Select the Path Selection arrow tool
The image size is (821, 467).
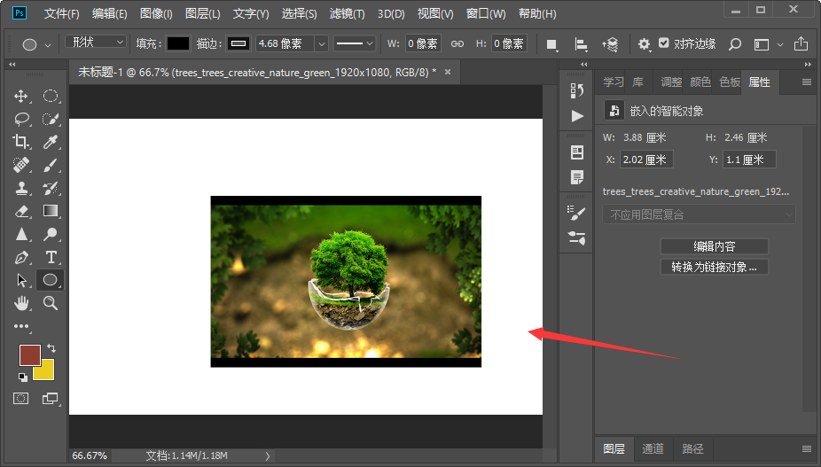[21, 280]
